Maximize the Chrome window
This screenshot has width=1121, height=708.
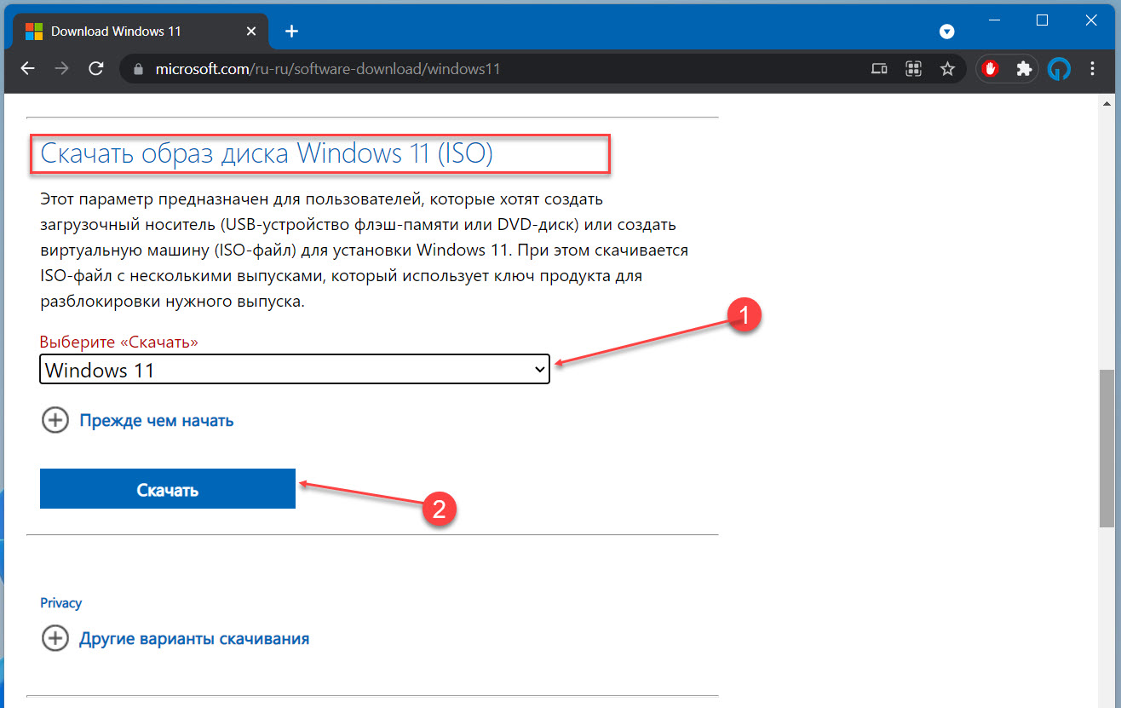[x=1042, y=20]
